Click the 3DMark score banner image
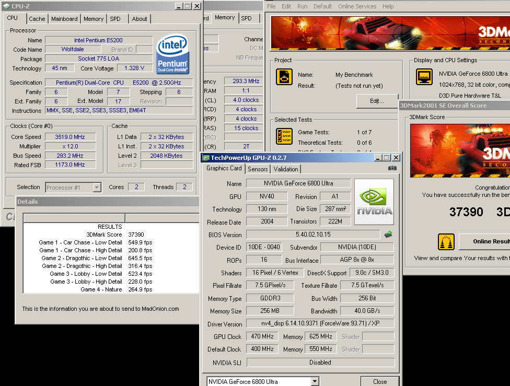The image size is (510, 386). tap(460, 150)
